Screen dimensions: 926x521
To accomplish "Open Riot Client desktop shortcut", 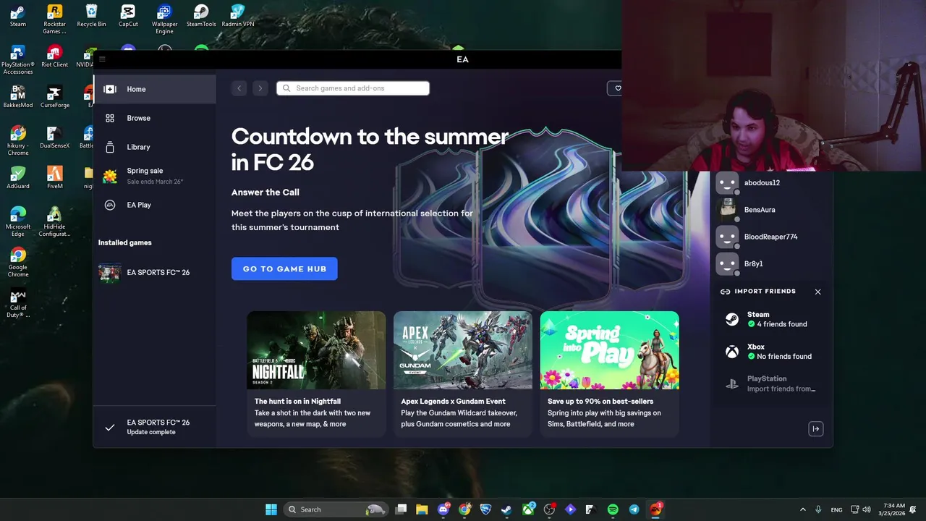I will coord(54,56).
